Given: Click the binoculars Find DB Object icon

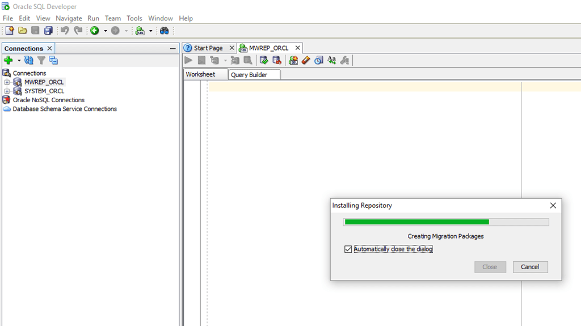Looking at the screenshot, I should [164, 31].
